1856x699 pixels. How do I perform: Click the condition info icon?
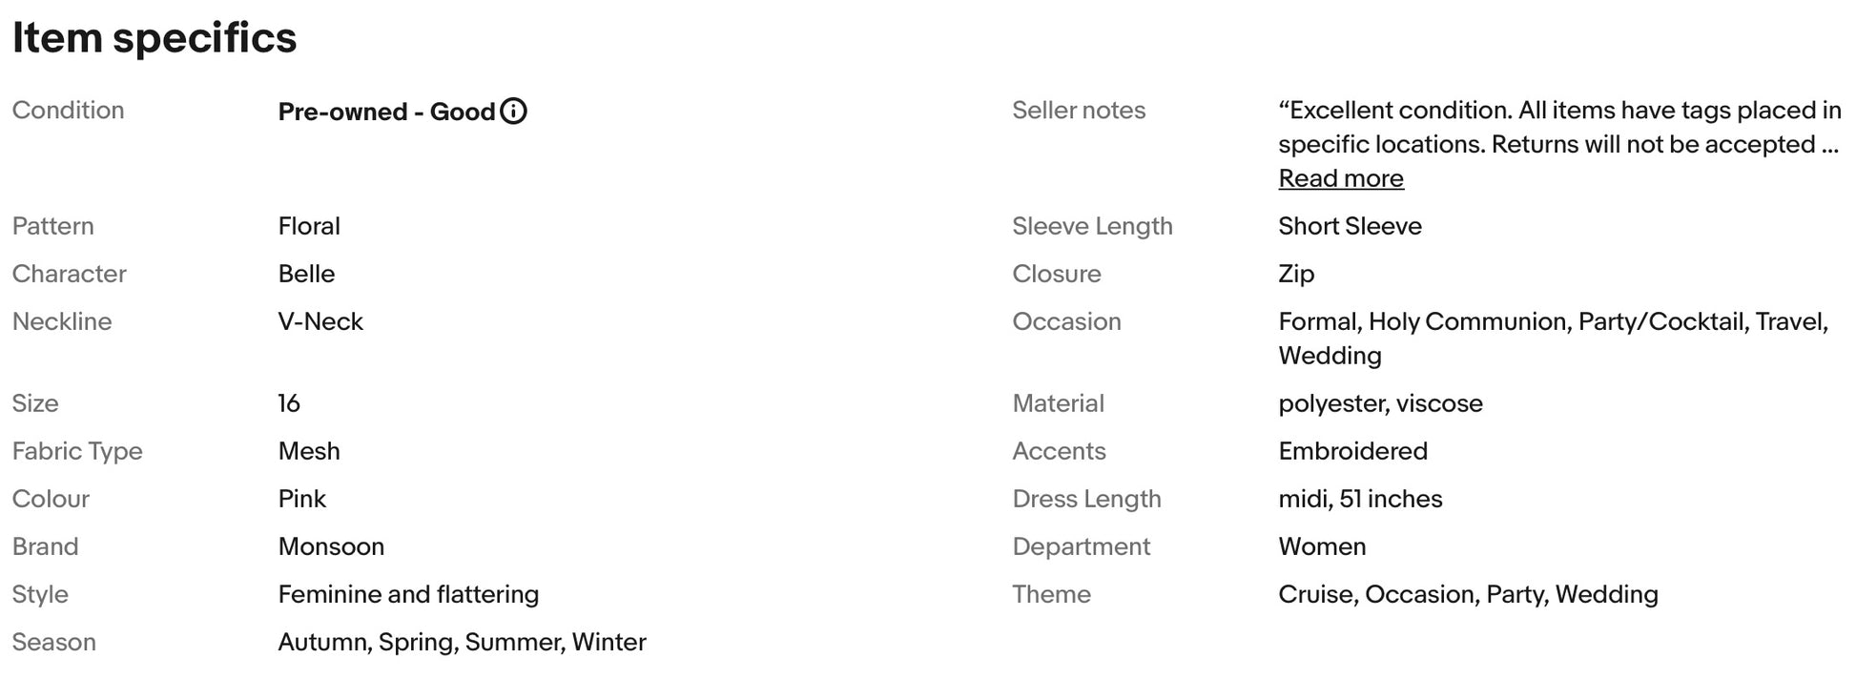pos(513,112)
